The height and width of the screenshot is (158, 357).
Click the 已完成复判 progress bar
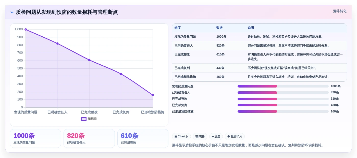coord(283,105)
